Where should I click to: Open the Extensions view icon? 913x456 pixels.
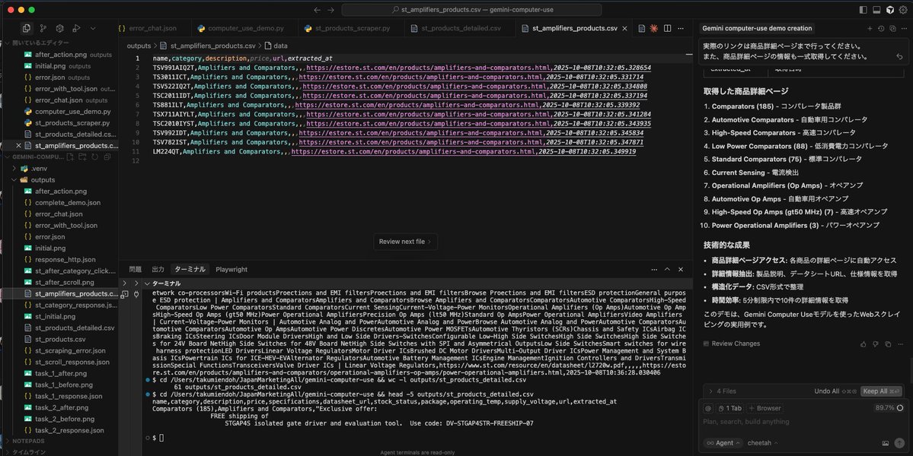[59, 28]
